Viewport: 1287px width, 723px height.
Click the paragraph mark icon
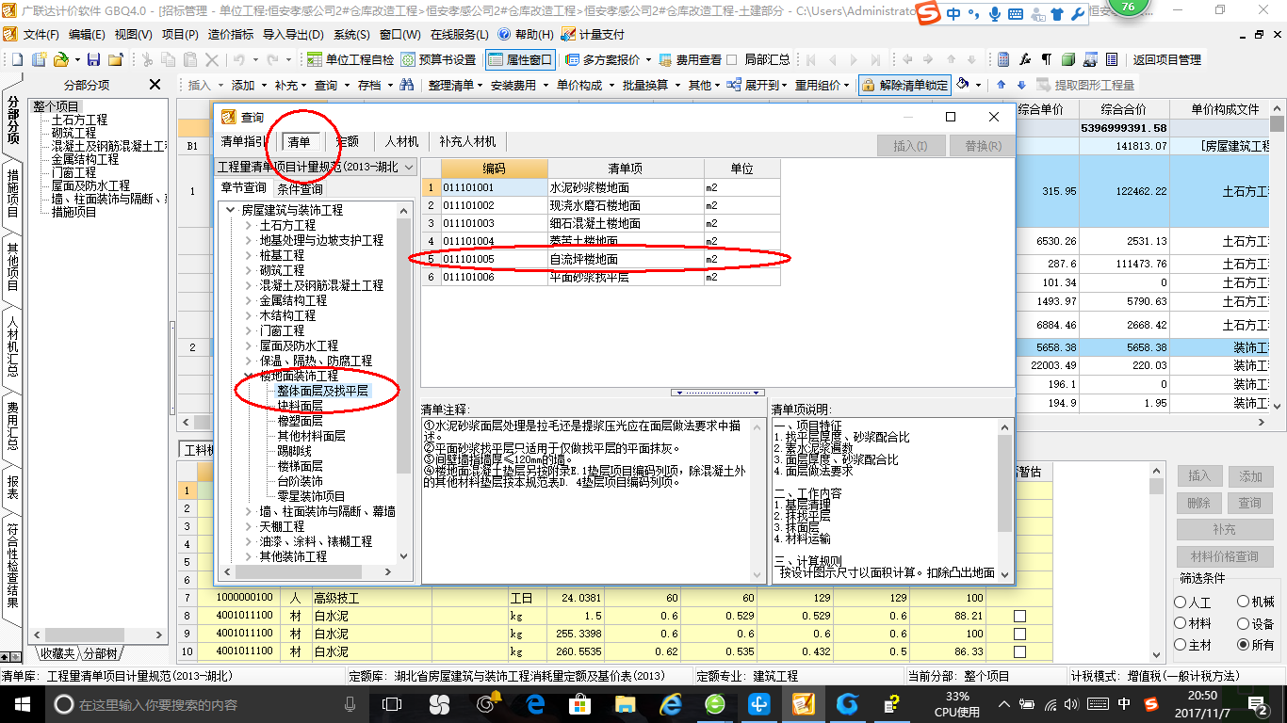point(1047,59)
